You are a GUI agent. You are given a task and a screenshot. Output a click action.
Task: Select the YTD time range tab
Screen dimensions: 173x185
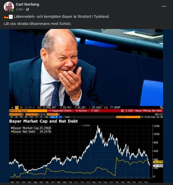(32, 117)
